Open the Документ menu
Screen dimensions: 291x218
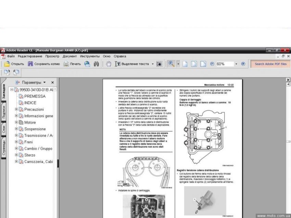point(69,56)
